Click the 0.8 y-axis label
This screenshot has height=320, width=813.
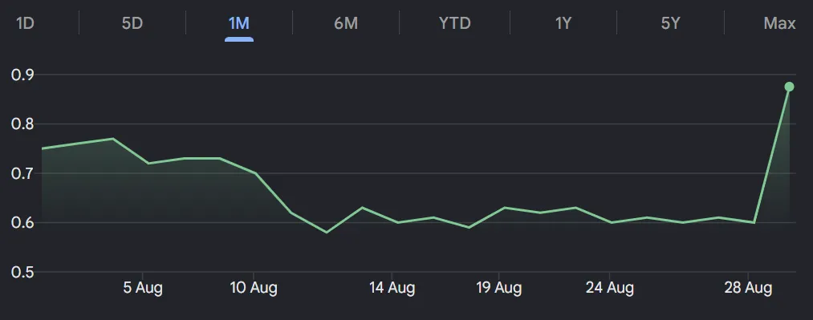pos(22,124)
